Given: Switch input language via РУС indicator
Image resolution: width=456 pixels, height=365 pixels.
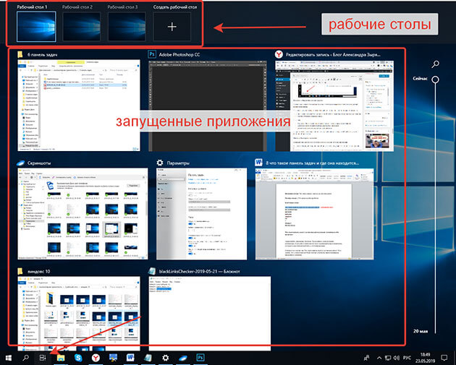Looking at the screenshot, I should click(x=407, y=358).
